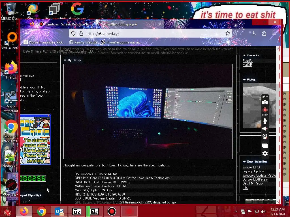The width and height of the screenshot is (290, 217).
Task: Click the tracking protection shield icon
Action: click(73, 34)
